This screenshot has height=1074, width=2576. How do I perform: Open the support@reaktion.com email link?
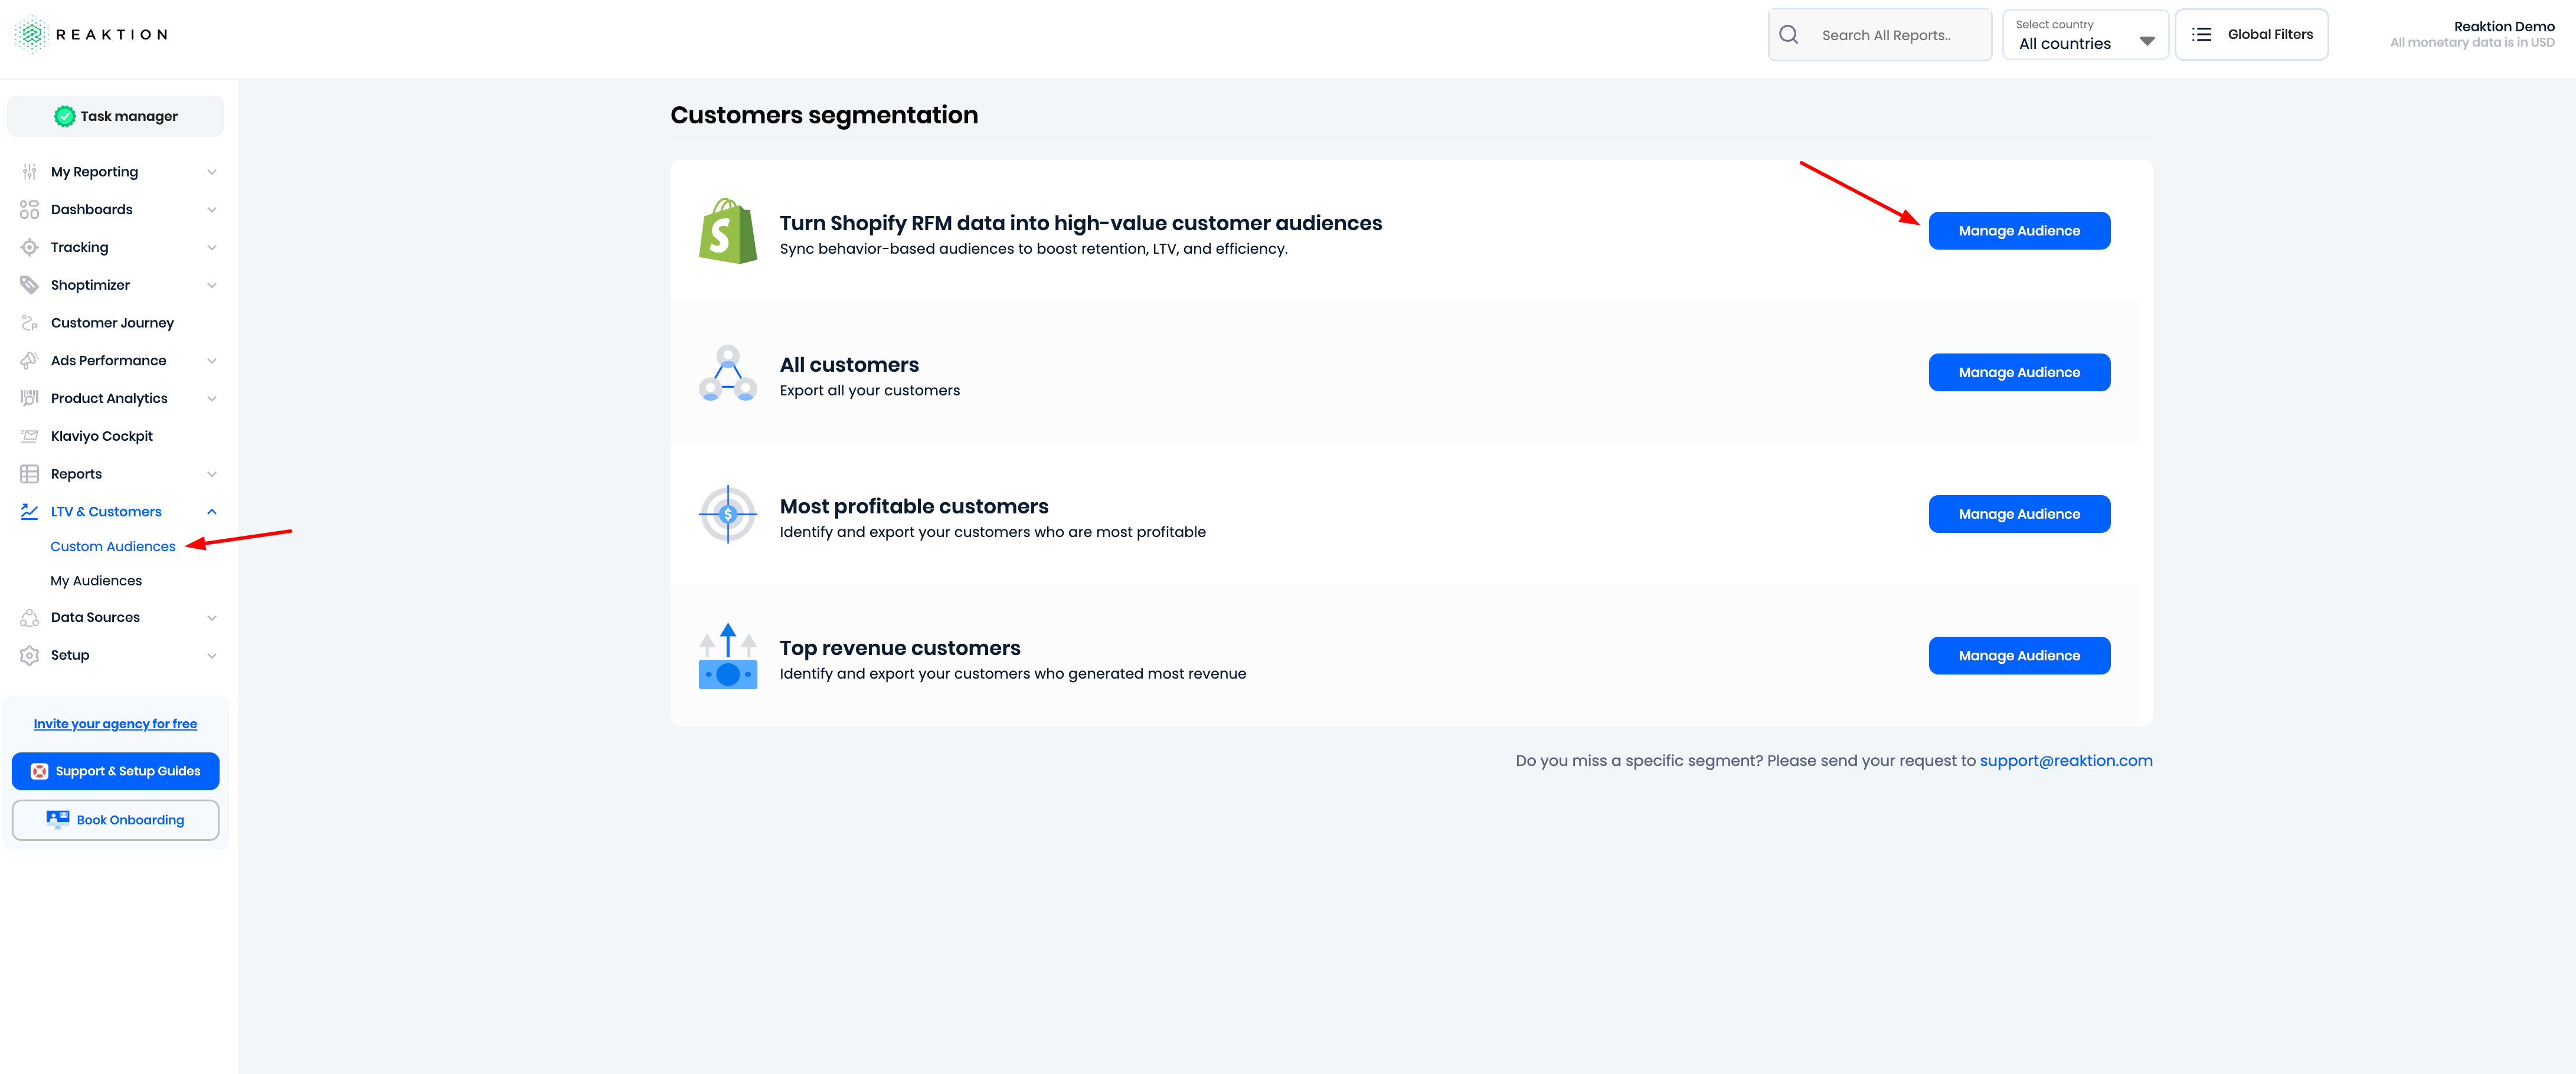[2066, 761]
